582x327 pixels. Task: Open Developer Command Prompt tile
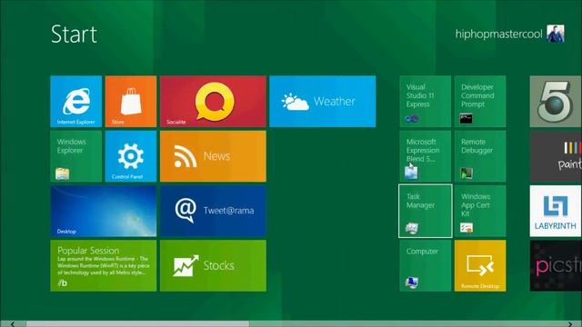(480, 101)
